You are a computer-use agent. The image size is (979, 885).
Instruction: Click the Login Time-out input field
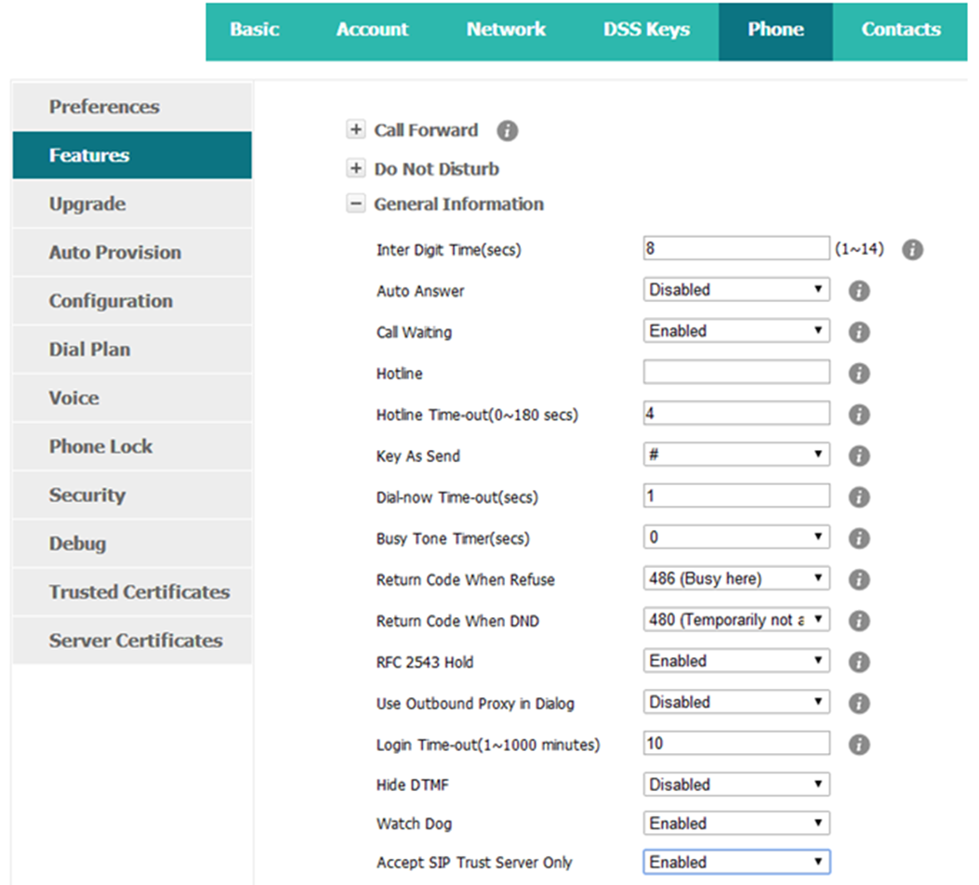tap(736, 744)
